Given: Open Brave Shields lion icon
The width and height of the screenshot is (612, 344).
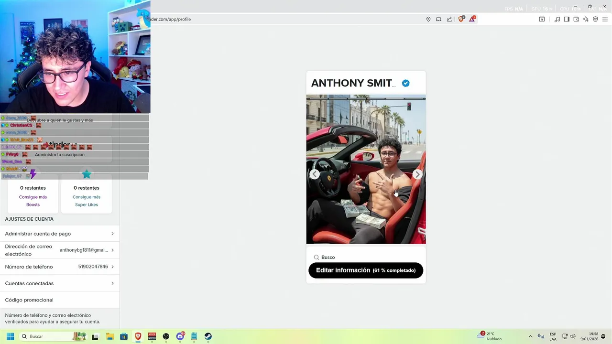Looking at the screenshot, I should pyautogui.click(x=461, y=19).
